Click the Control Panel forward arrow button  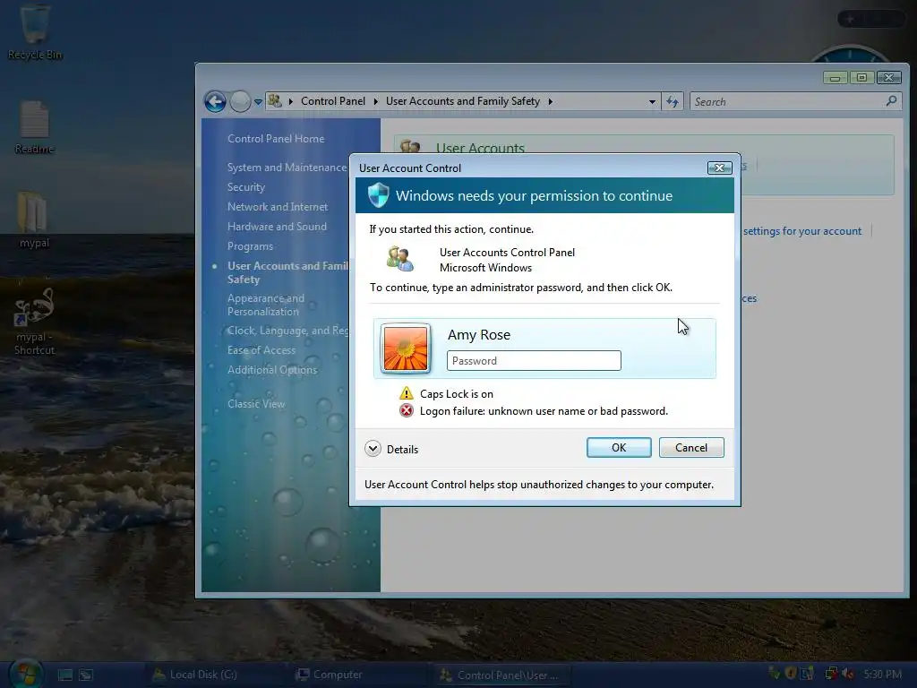(240, 102)
